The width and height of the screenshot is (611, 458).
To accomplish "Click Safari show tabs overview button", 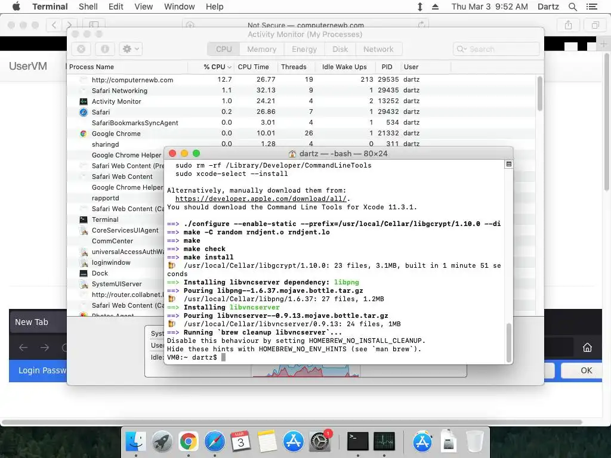I will 595,25.
